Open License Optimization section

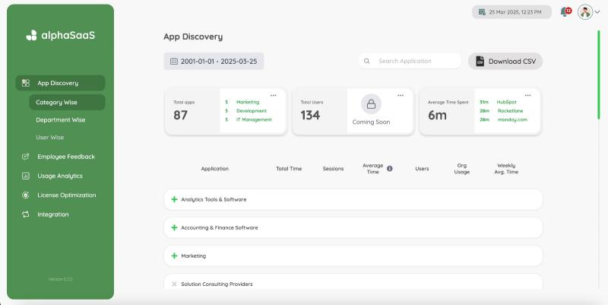(66, 195)
